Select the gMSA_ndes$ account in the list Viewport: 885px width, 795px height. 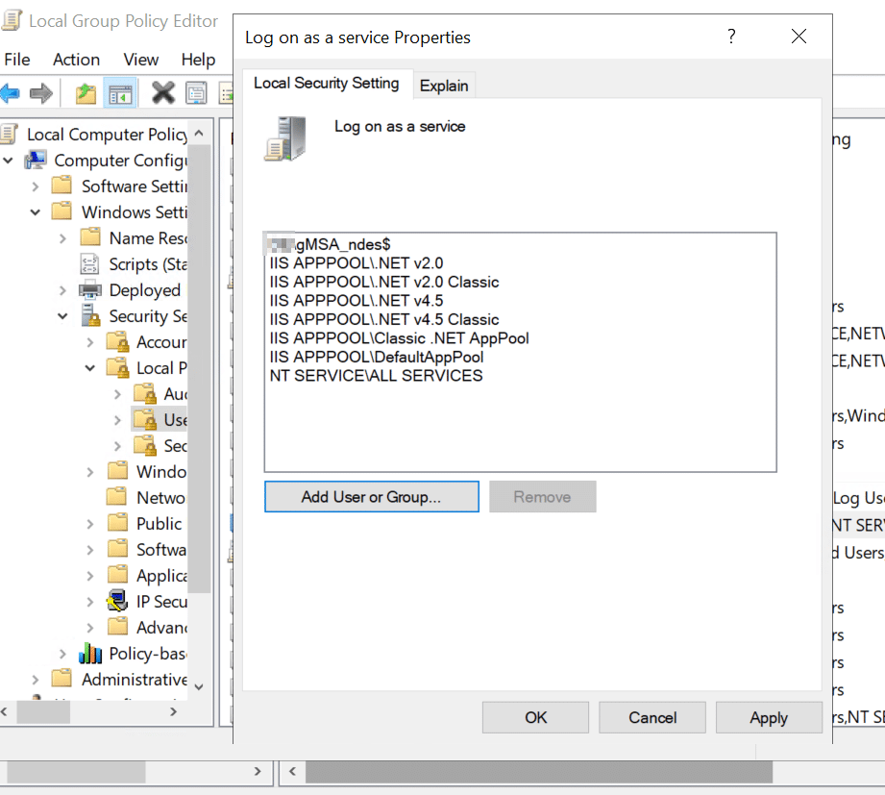(x=329, y=244)
